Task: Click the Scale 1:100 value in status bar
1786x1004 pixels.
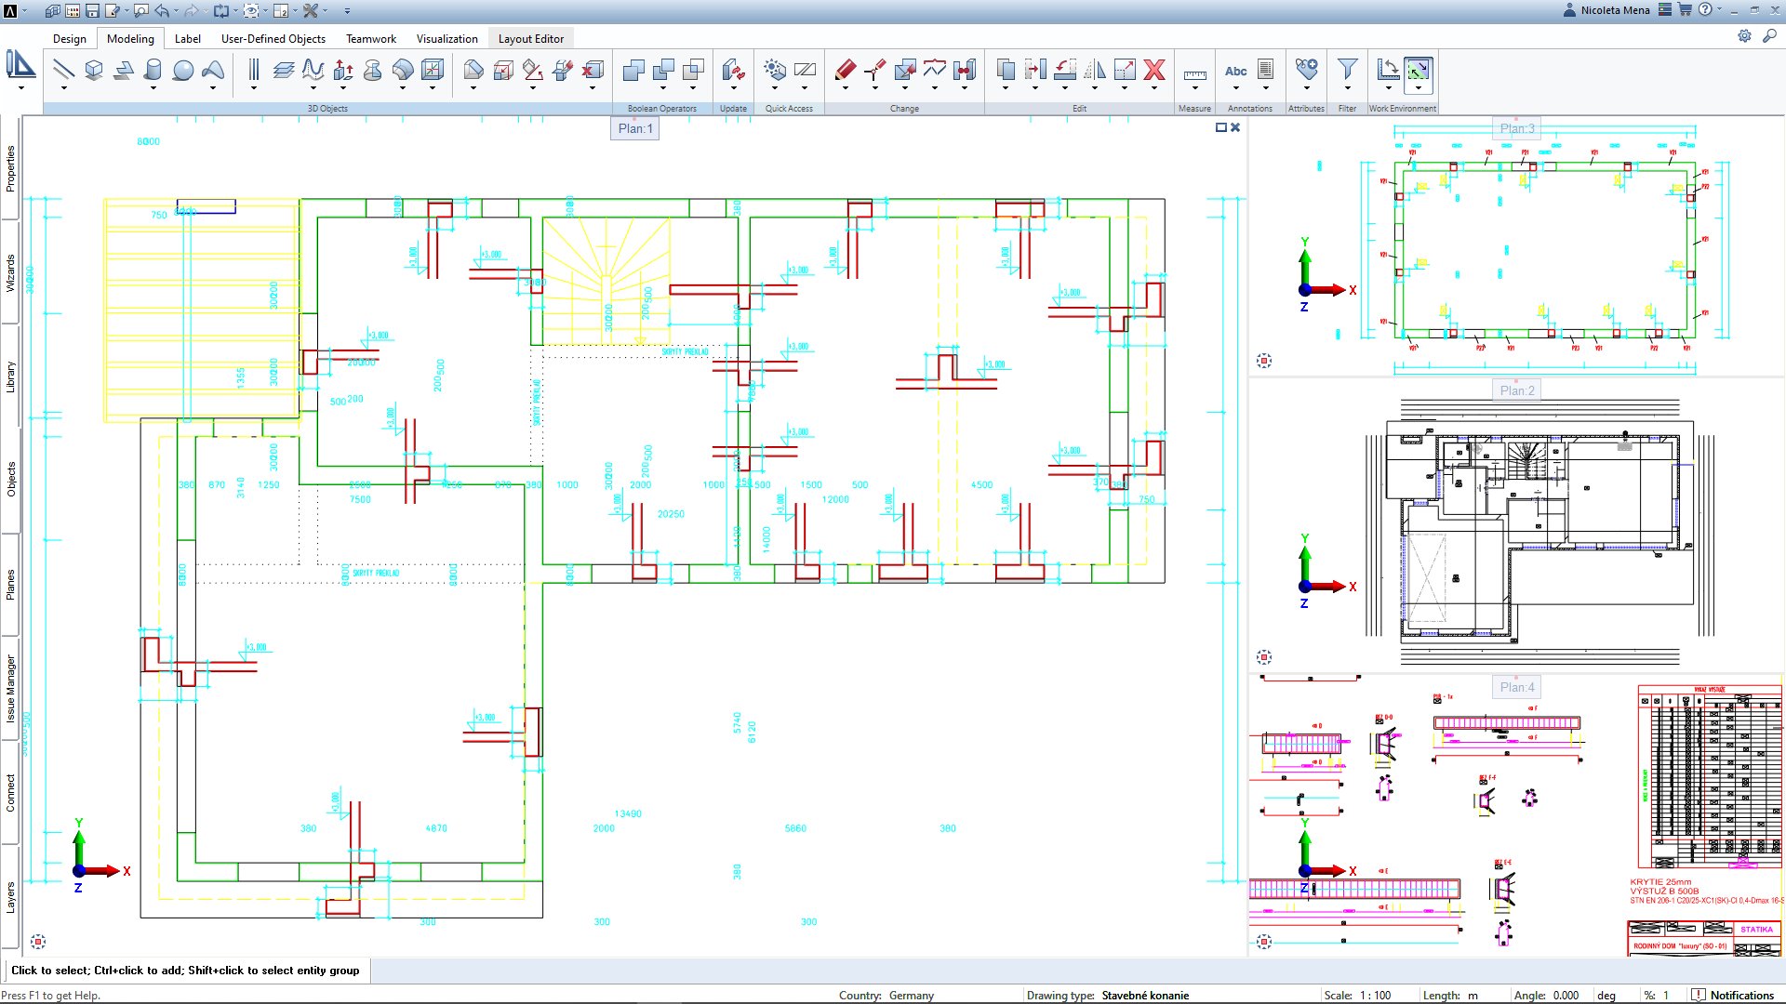Action: (1375, 995)
